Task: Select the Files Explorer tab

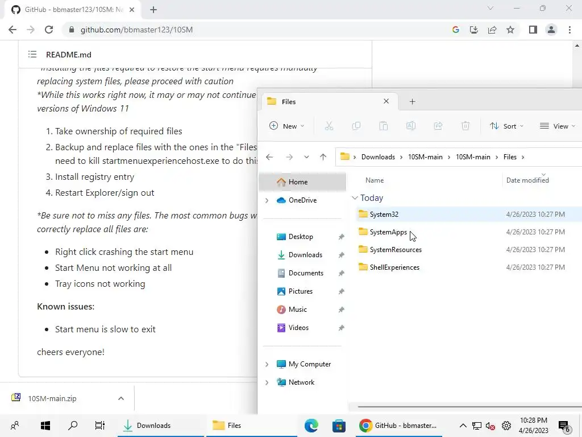Action: 330,101
